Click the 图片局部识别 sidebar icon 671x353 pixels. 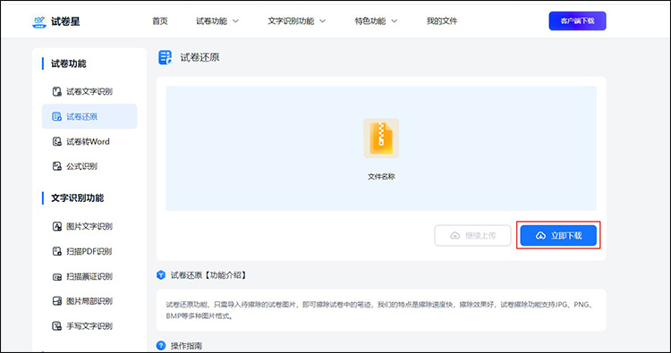(x=57, y=301)
